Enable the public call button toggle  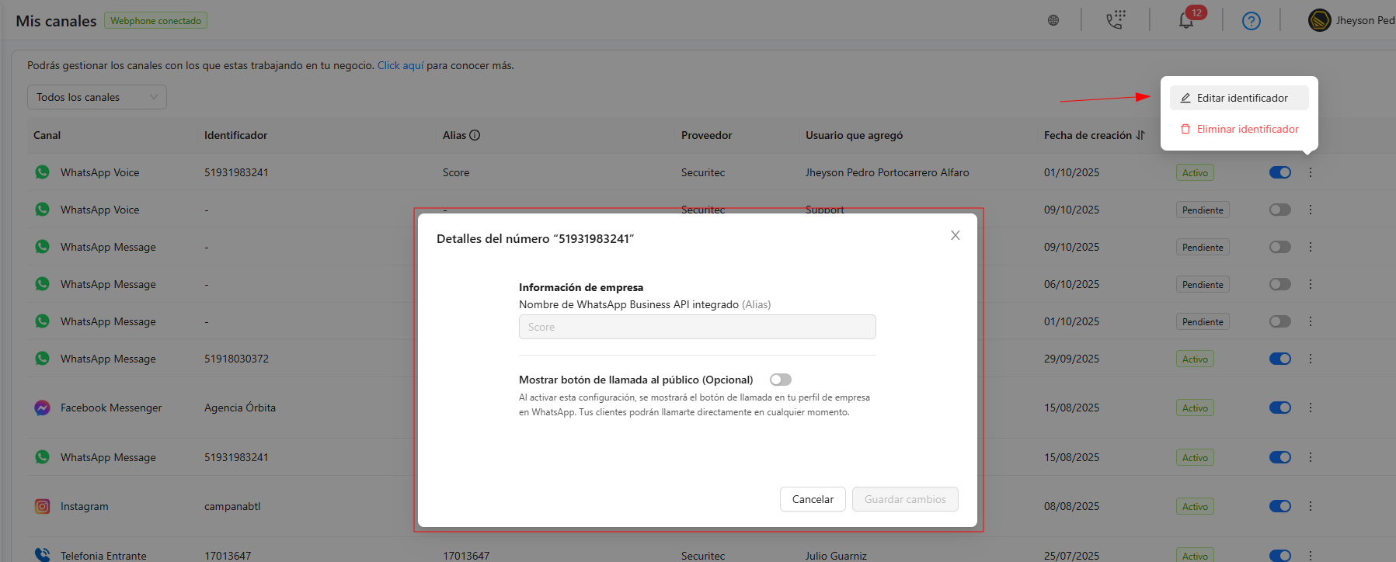780,380
